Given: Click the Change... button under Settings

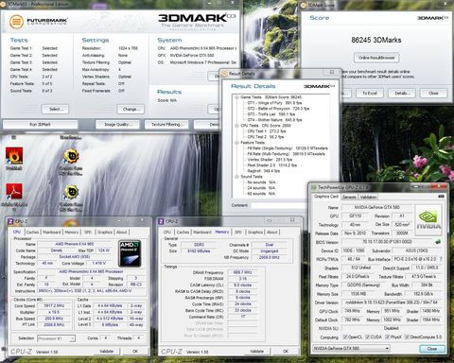Looking at the screenshot, I should pos(131,109).
